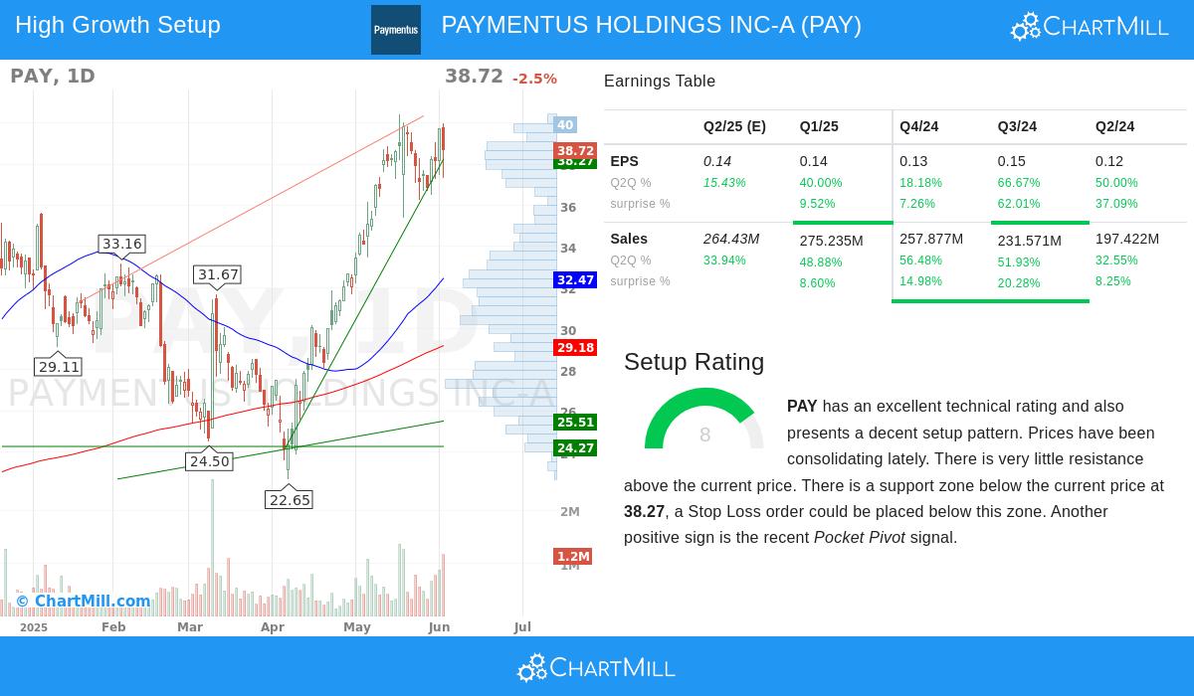Click the Earnings Table heading
This screenshot has height=696, width=1194.
660,82
